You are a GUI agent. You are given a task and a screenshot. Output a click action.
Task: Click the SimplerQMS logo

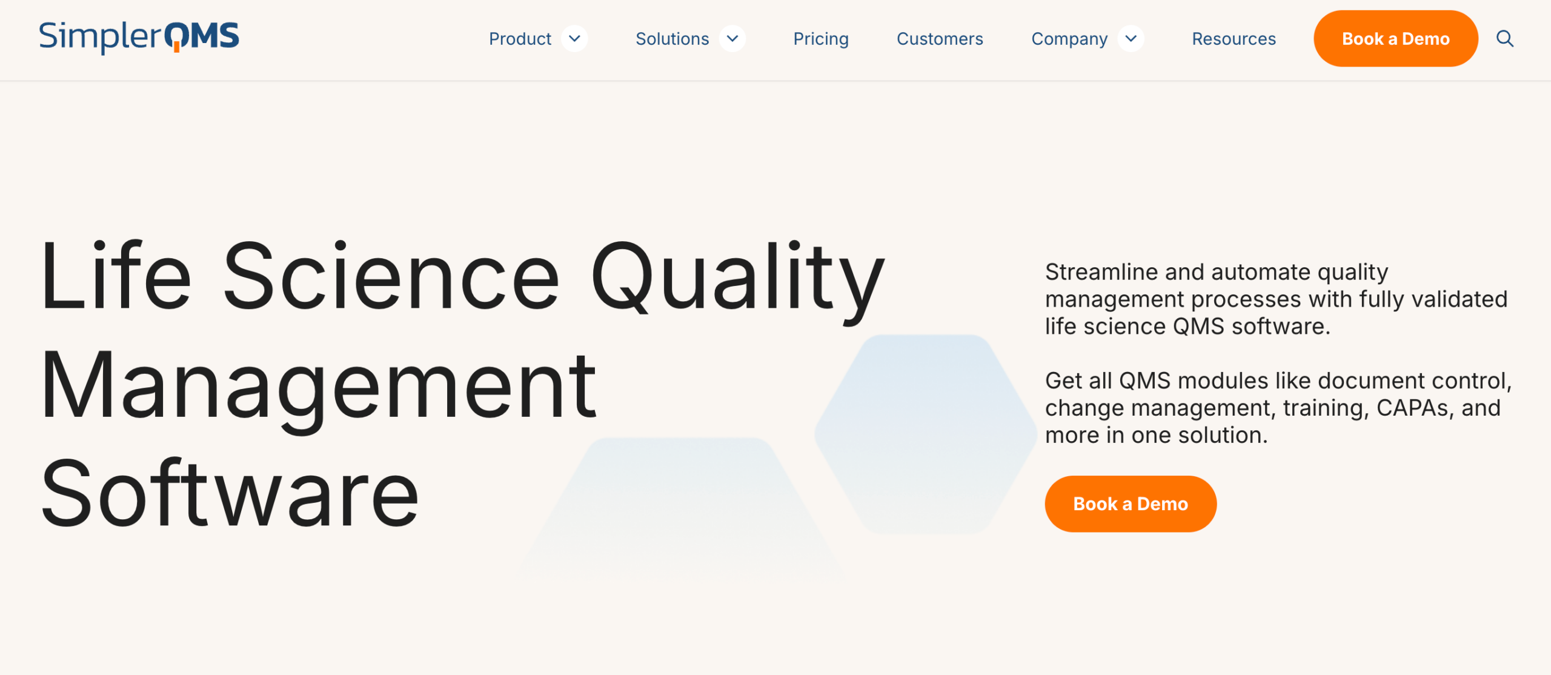139,37
